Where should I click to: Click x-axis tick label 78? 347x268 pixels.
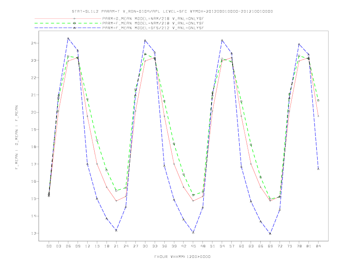coord(299,246)
